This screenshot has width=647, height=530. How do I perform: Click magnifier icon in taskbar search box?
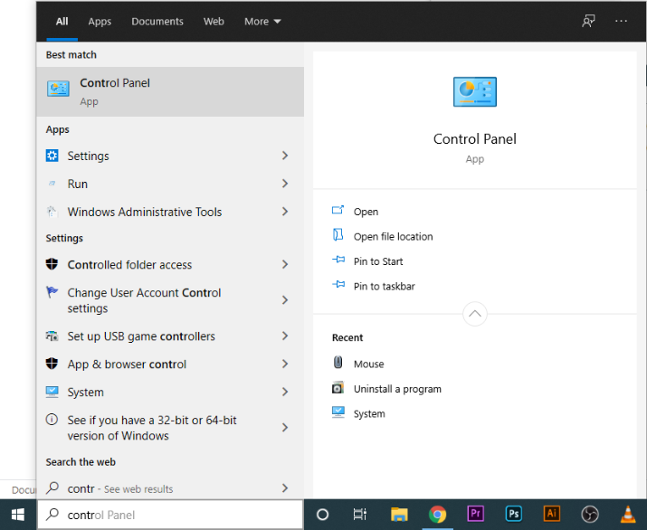[x=52, y=514]
